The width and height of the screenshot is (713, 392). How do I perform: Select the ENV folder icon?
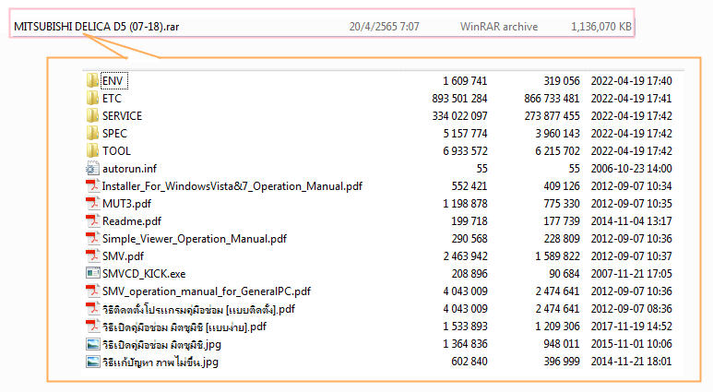[x=92, y=80]
